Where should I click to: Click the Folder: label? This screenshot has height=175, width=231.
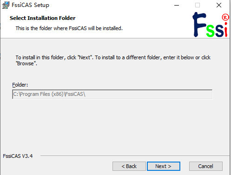pyautogui.click(x=20, y=85)
